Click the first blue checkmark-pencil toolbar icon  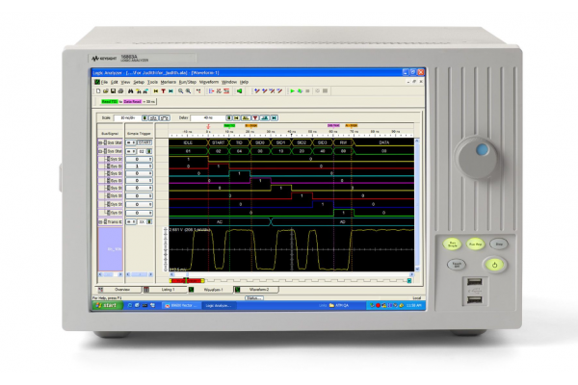click(257, 91)
